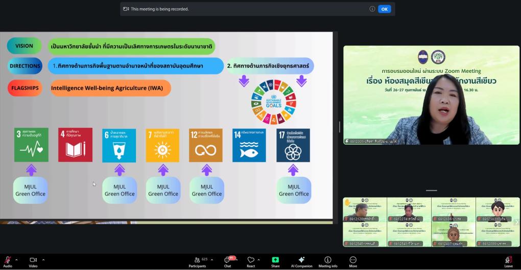Open the Chat panel
The image size is (521, 270).
tap(227, 260)
